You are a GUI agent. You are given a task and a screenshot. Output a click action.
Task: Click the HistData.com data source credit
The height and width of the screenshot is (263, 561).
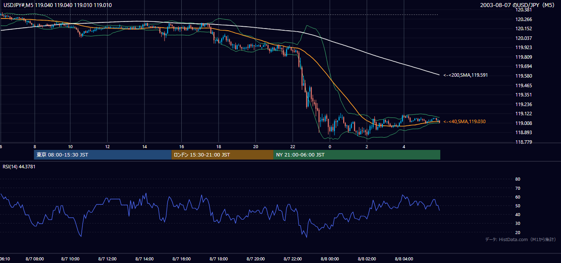click(x=521, y=239)
